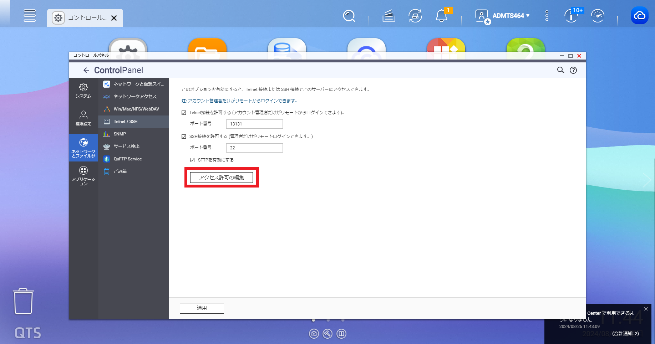Maximize the Control Panel window
The width and height of the screenshot is (655, 344).
pos(570,56)
